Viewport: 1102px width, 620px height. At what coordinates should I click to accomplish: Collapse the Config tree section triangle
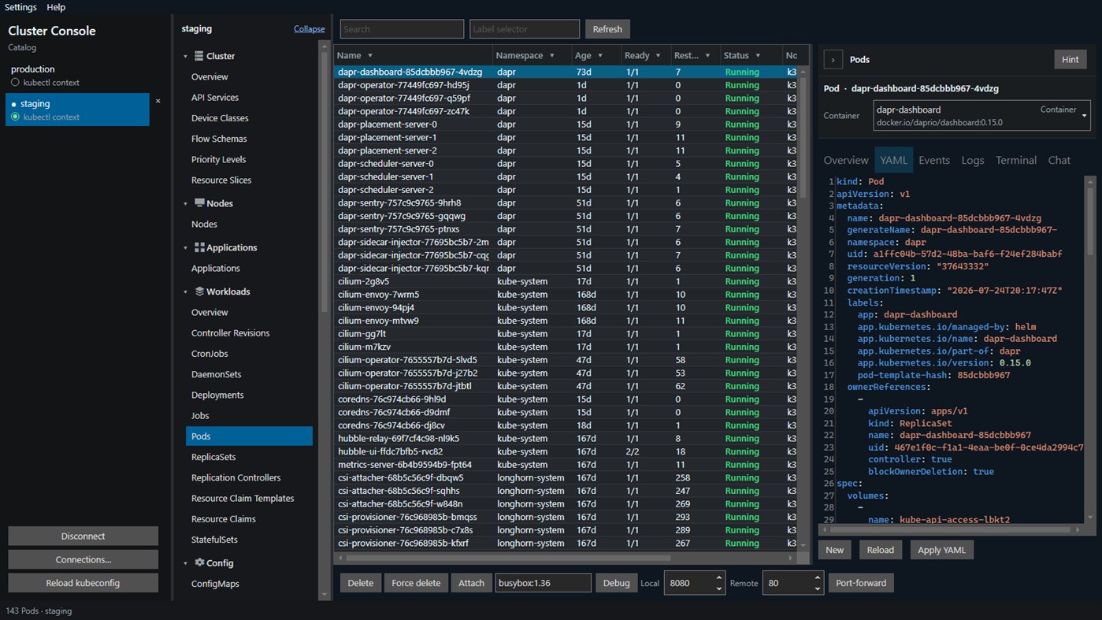(x=186, y=564)
